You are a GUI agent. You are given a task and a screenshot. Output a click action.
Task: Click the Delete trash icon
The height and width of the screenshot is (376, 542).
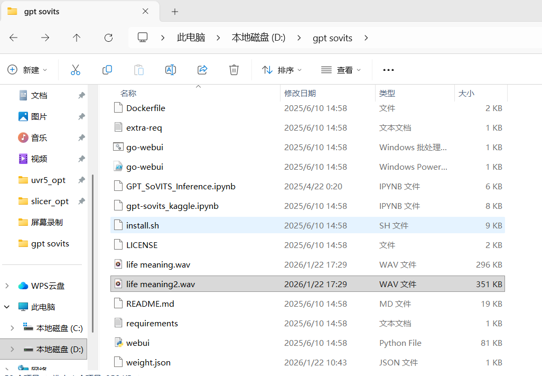click(x=234, y=70)
